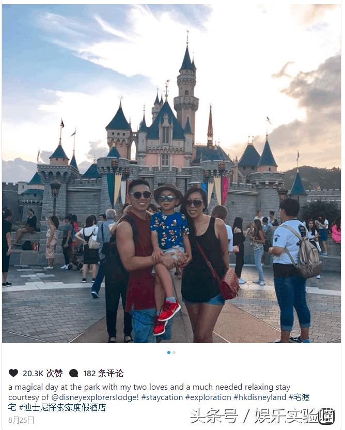Click the 头条号 watermark text

coord(214,416)
